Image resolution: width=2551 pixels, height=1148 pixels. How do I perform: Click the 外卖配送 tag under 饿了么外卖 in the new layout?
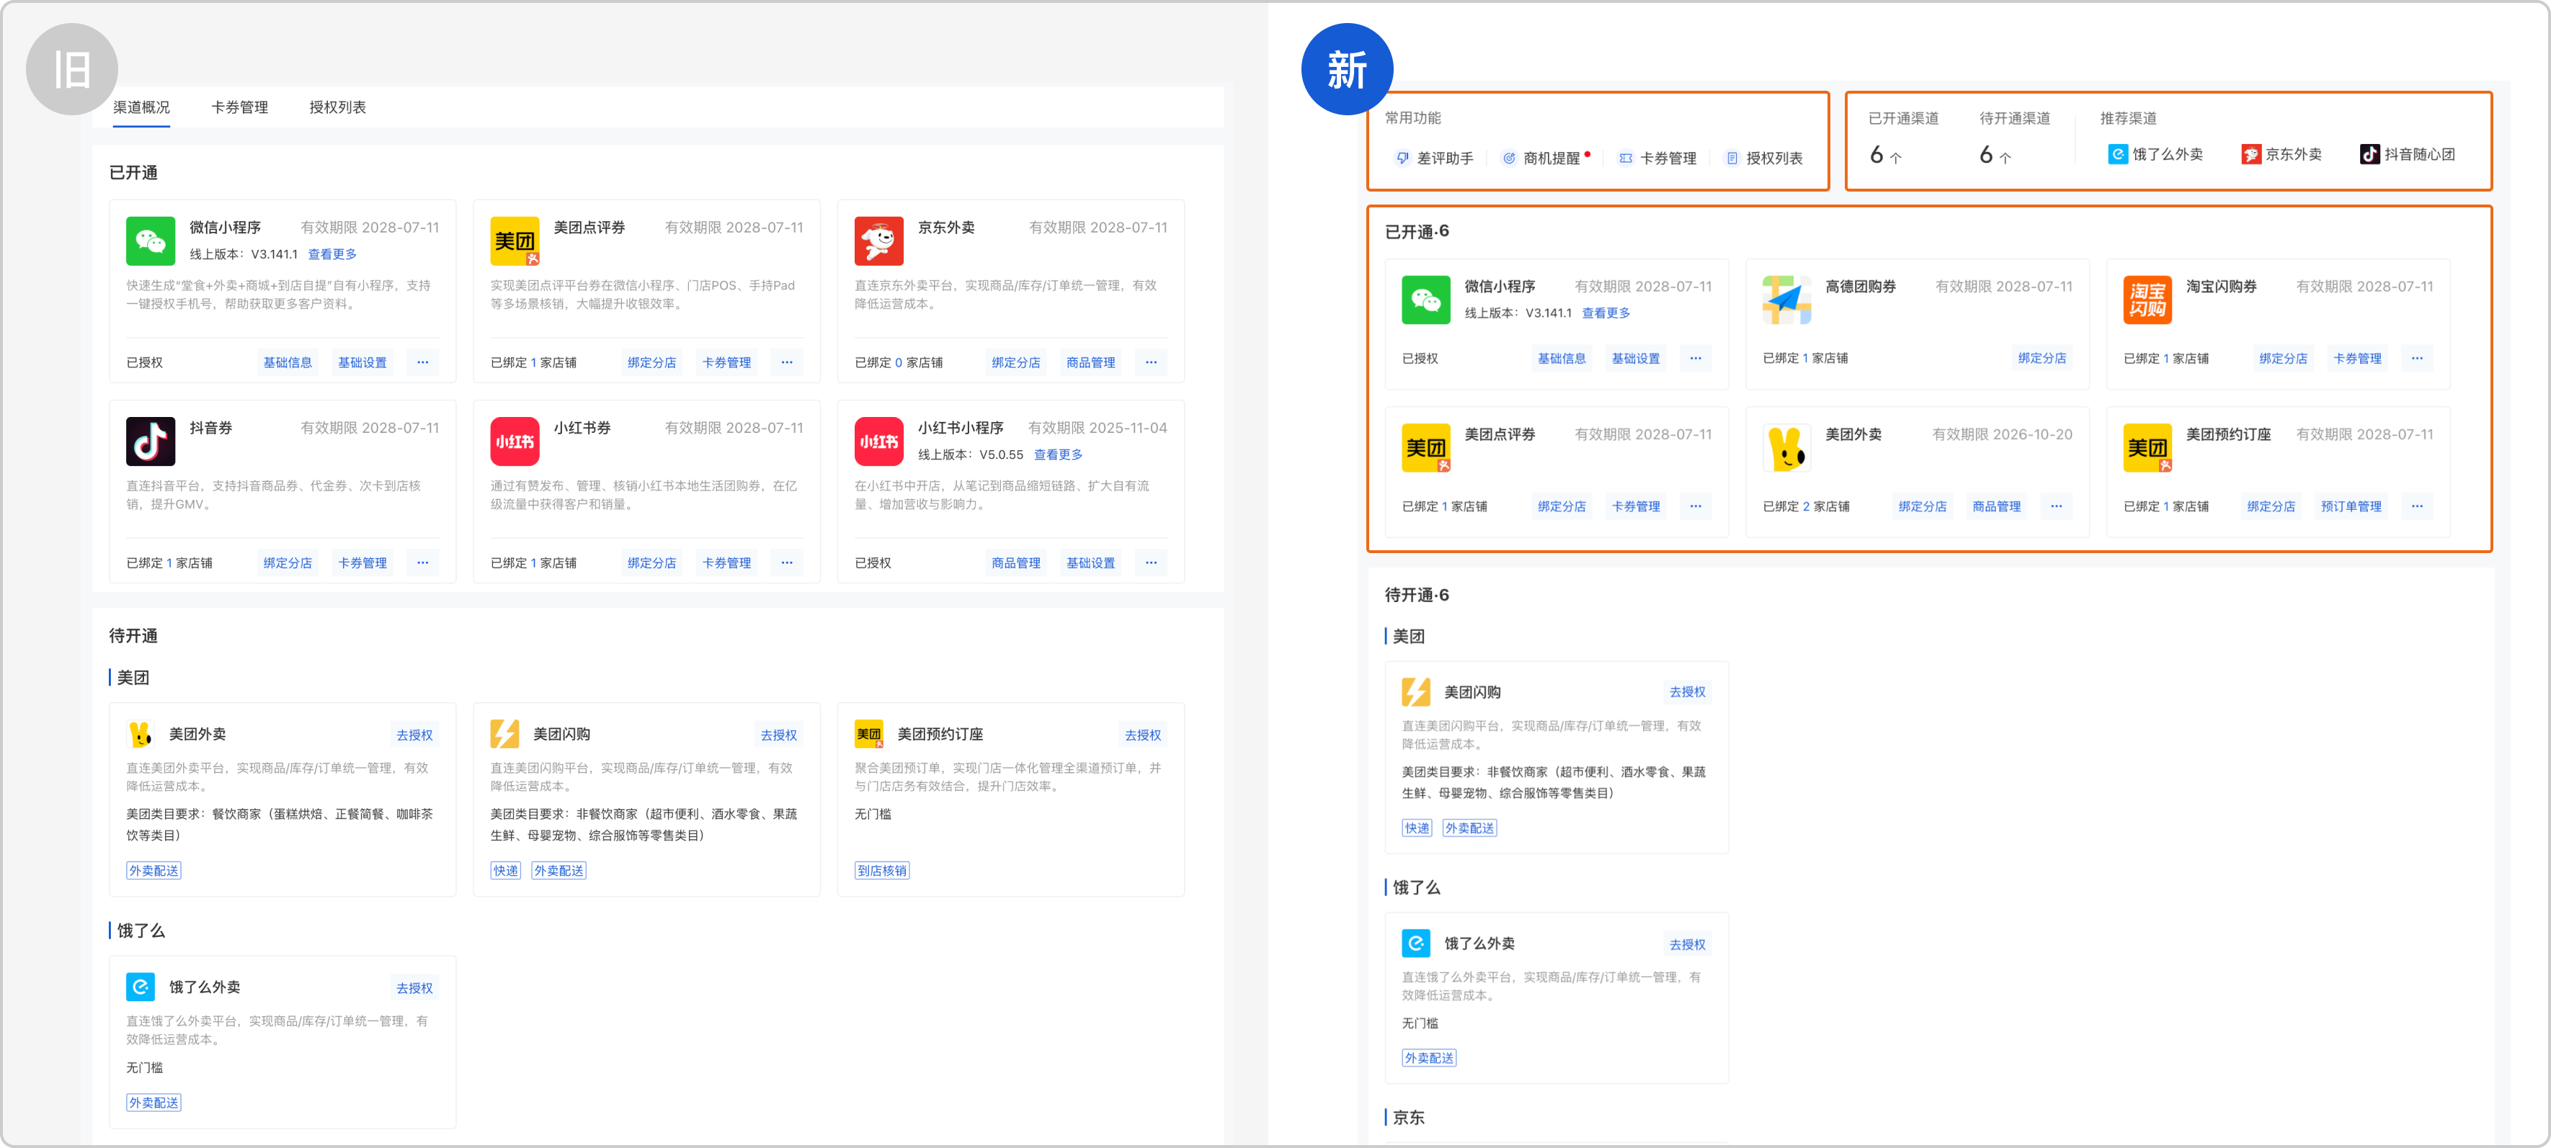(x=1428, y=1058)
